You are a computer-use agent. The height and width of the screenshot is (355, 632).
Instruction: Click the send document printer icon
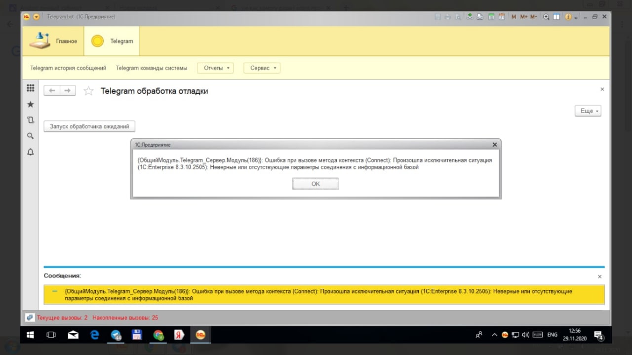pyautogui.click(x=480, y=17)
